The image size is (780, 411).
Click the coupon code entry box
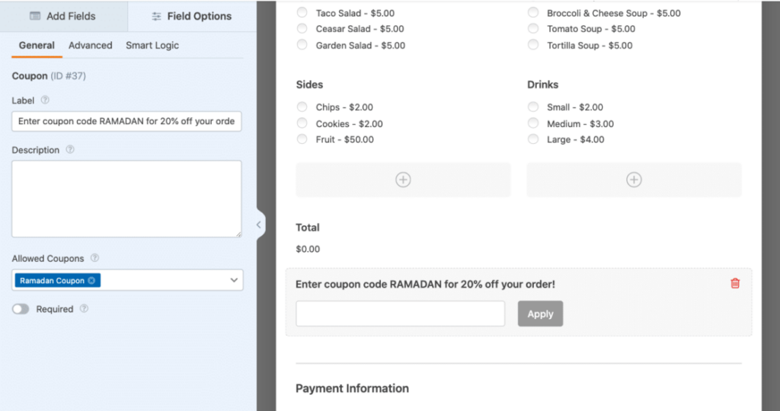click(x=400, y=314)
